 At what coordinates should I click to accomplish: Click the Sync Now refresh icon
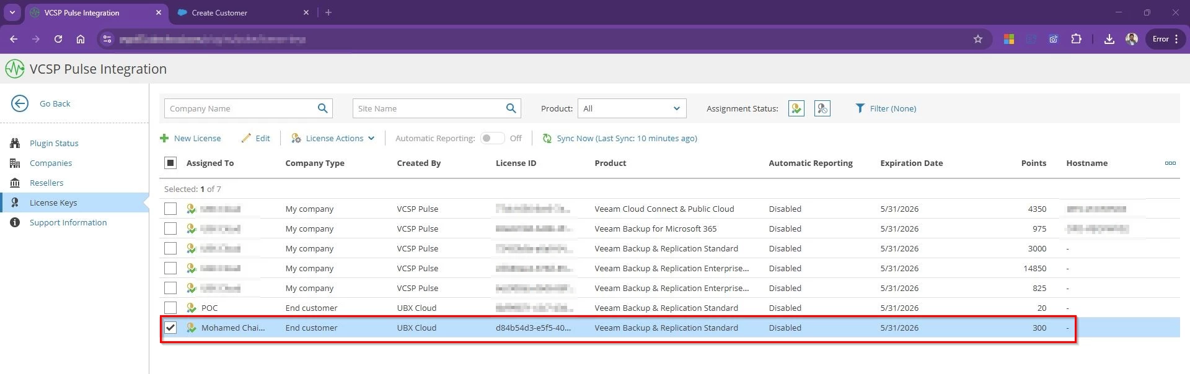tap(547, 139)
